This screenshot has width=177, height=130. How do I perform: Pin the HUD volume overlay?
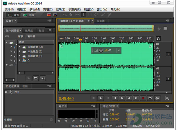119,51
